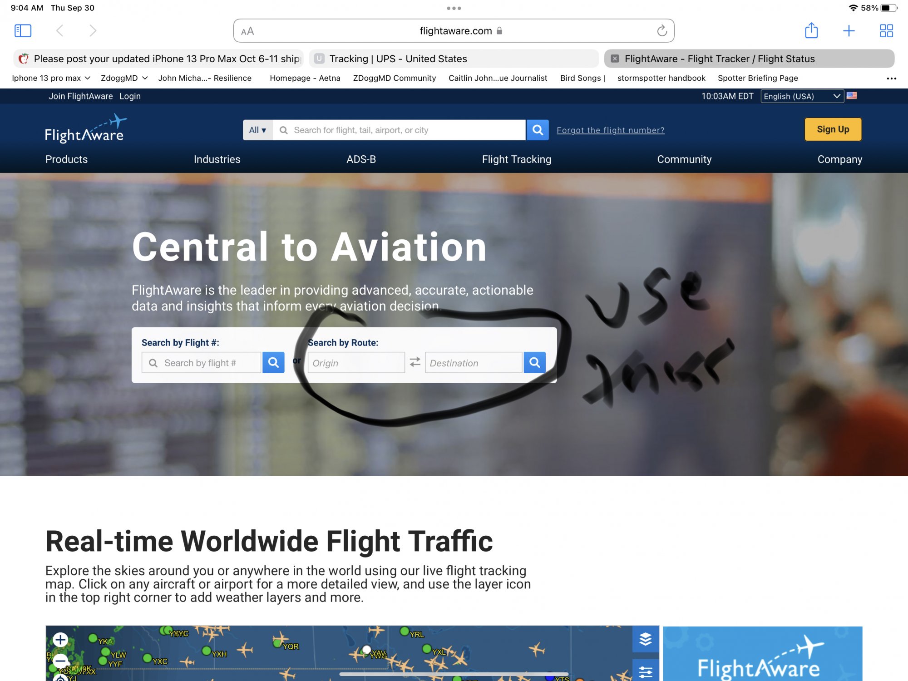Click the yellow Sign Up button
The image size is (908, 681).
833,129
